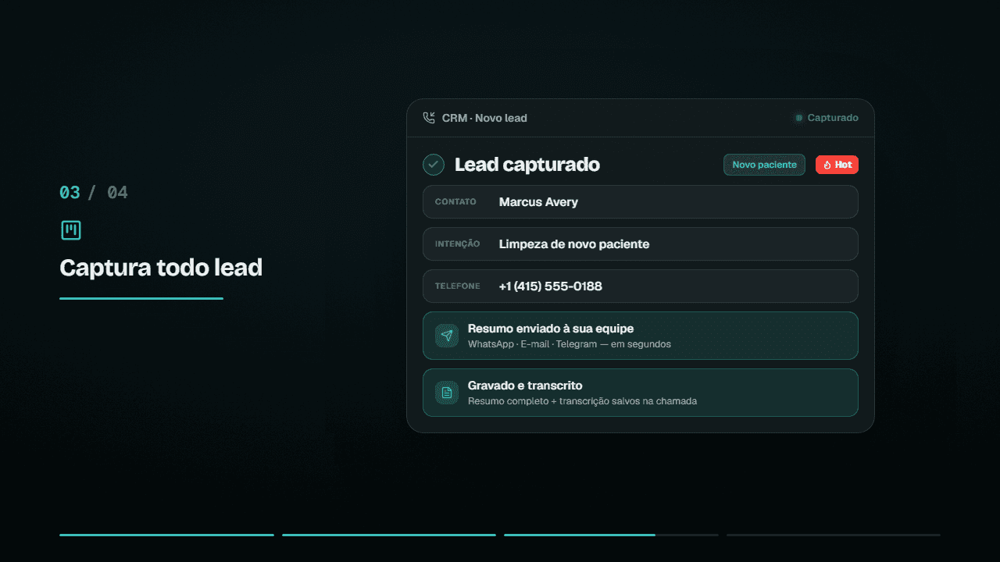Click the third partially filled progress segment

[611, 535]
